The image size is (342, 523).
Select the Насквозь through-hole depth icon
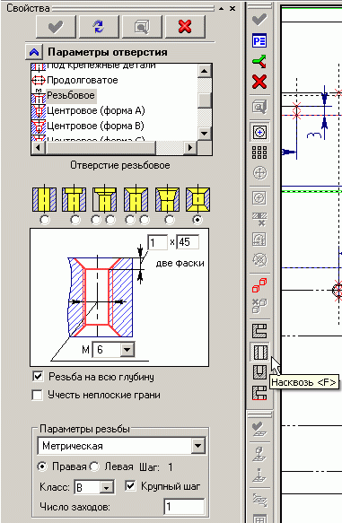259,352
